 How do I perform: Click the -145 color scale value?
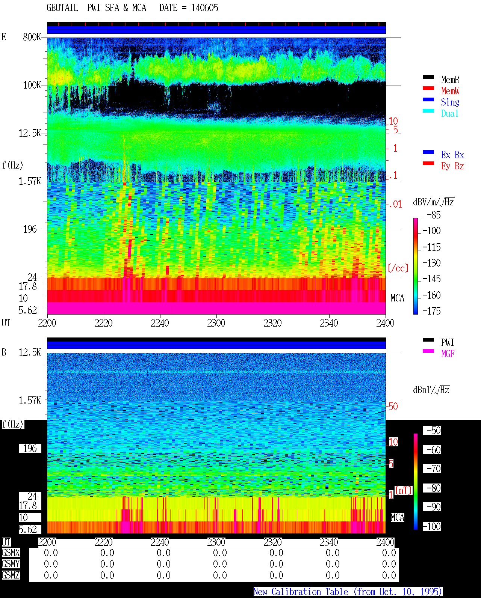click(431, 279)
